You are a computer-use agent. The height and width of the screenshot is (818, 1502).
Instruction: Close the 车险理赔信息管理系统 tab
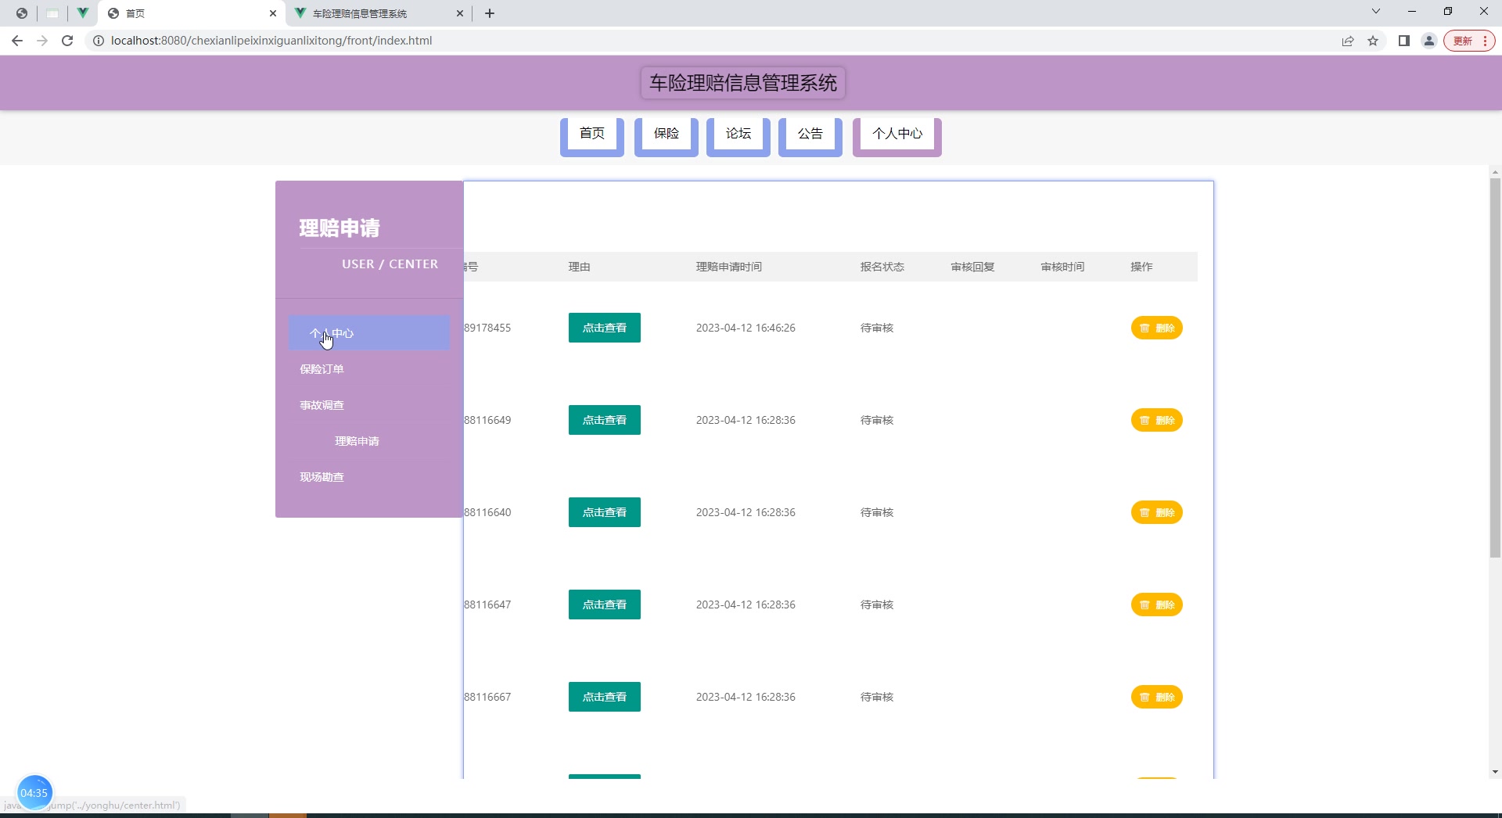[x=460, y=13]
